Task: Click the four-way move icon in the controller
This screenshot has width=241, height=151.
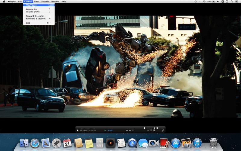Action: point(130,130)
